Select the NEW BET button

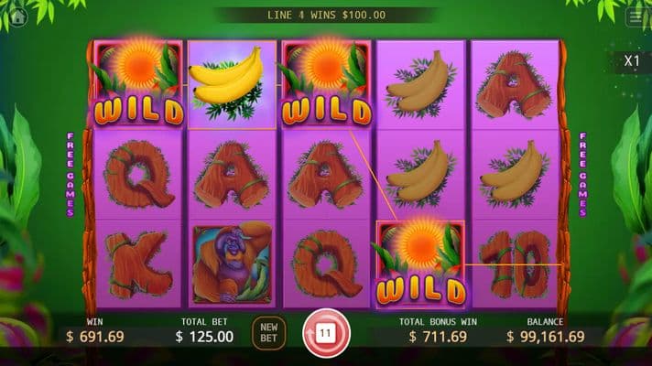[x=268, y=333]
